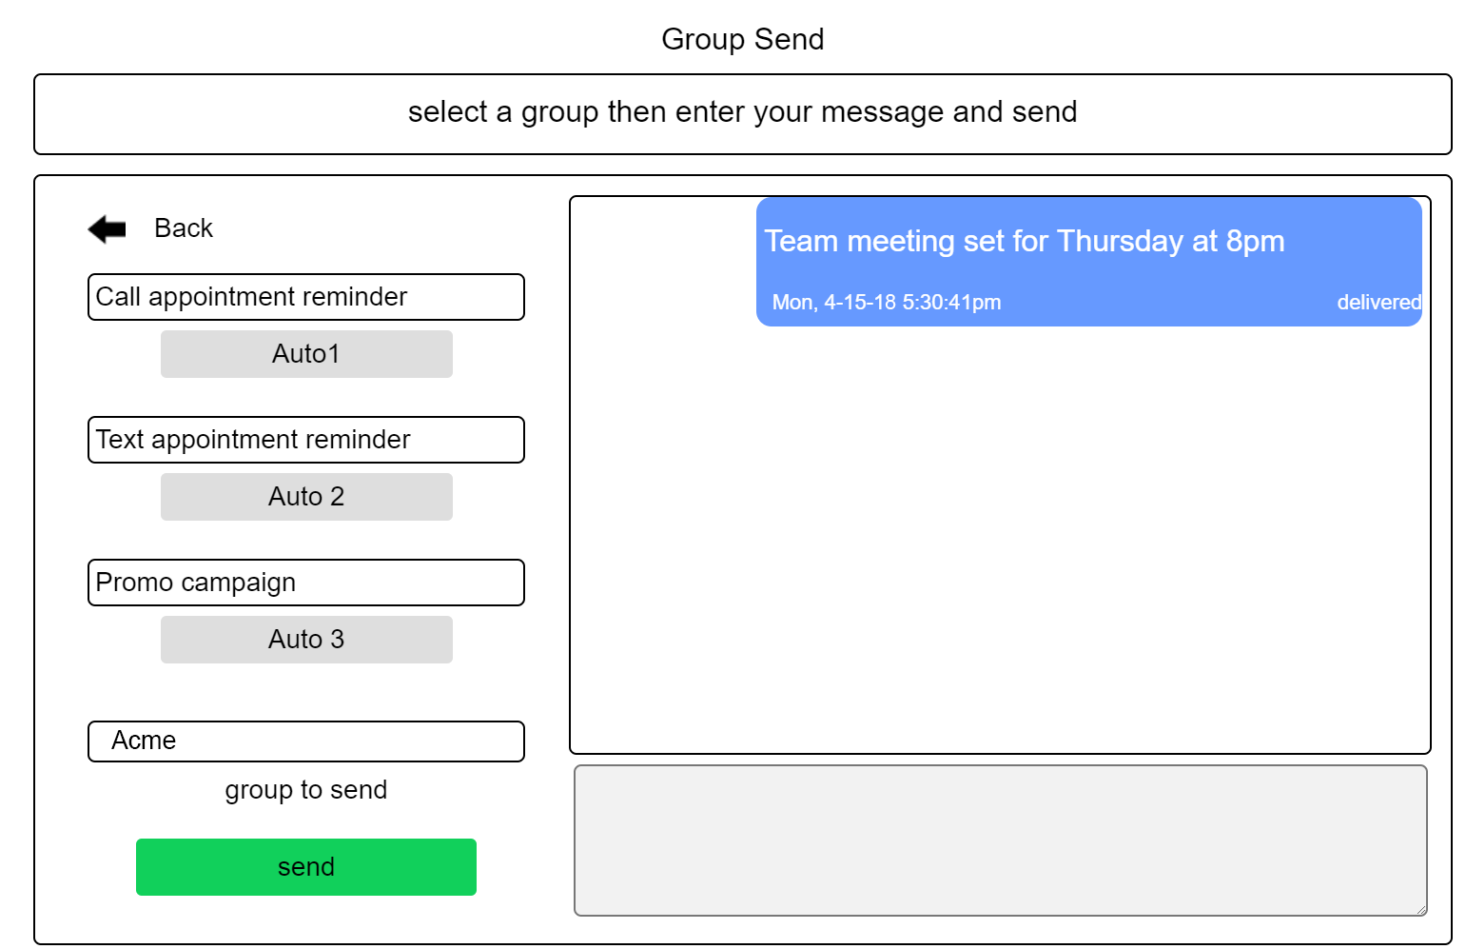Click the Group Send page title
Image resolution: width=1466 pixels, height=949 pixels.
742,39
